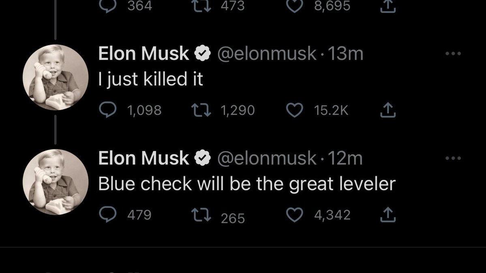Image resolution: width=486 pixels, height=273 pixels.
Task: Open the 13m timestamp link
Action: [345, 54]
